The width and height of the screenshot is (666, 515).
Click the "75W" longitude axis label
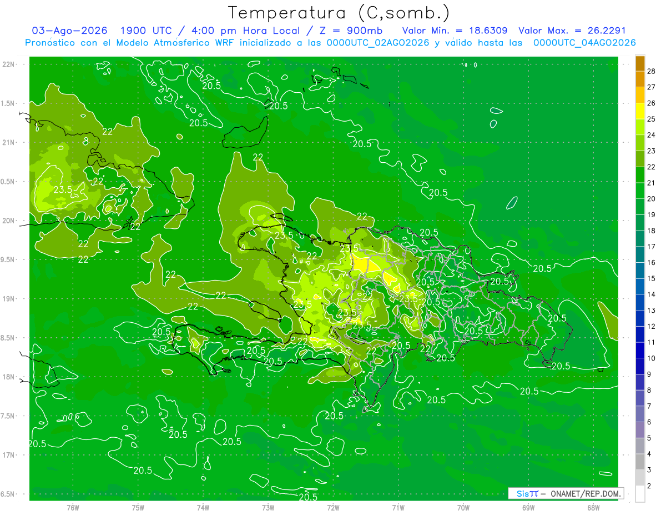(138, 508)
